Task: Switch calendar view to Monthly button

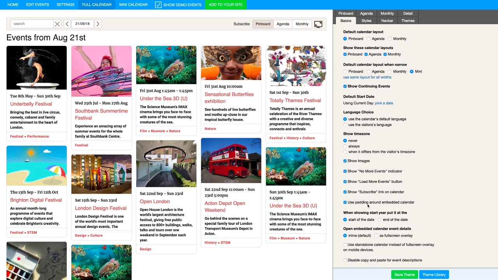Action: [x=302, y=24]
